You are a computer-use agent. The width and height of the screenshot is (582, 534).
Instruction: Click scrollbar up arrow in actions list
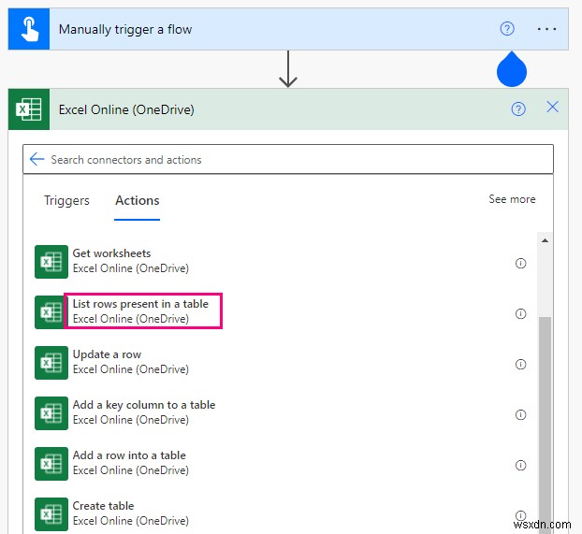tap(545, 240)
